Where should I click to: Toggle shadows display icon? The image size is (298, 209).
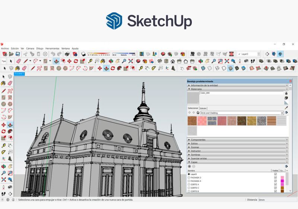pos(83,54)
